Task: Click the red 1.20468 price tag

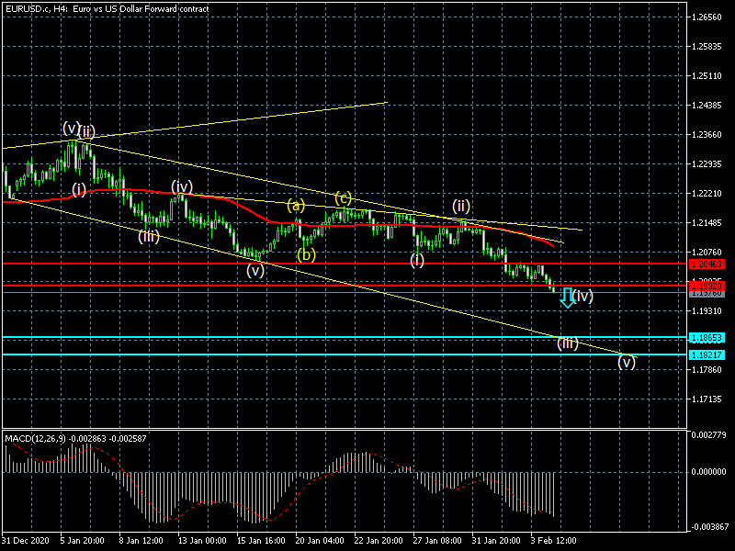Action: pyautogui.click(x=707, y=264)
